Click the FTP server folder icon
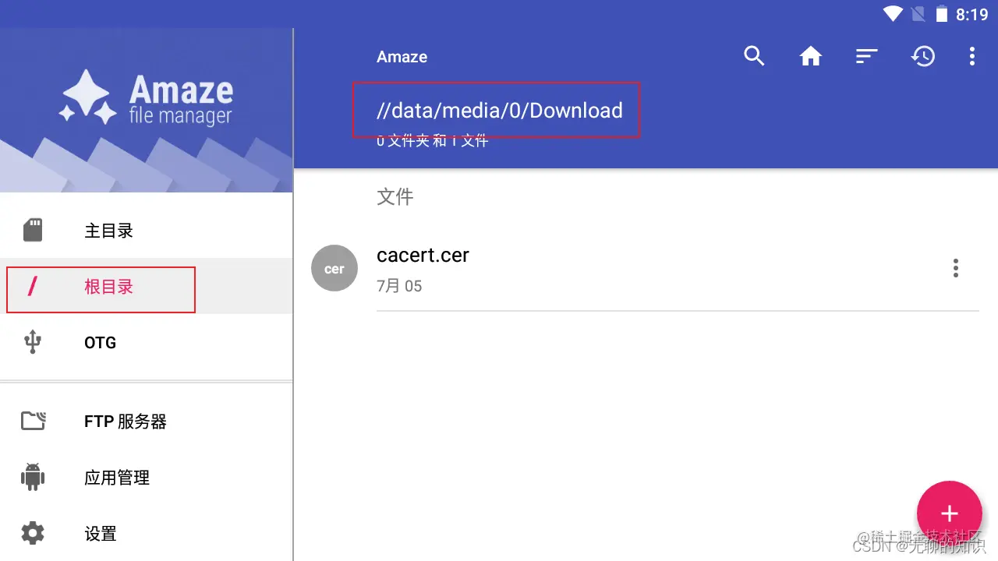Viewport: 998px width, 561px height. tap(33, 422)
